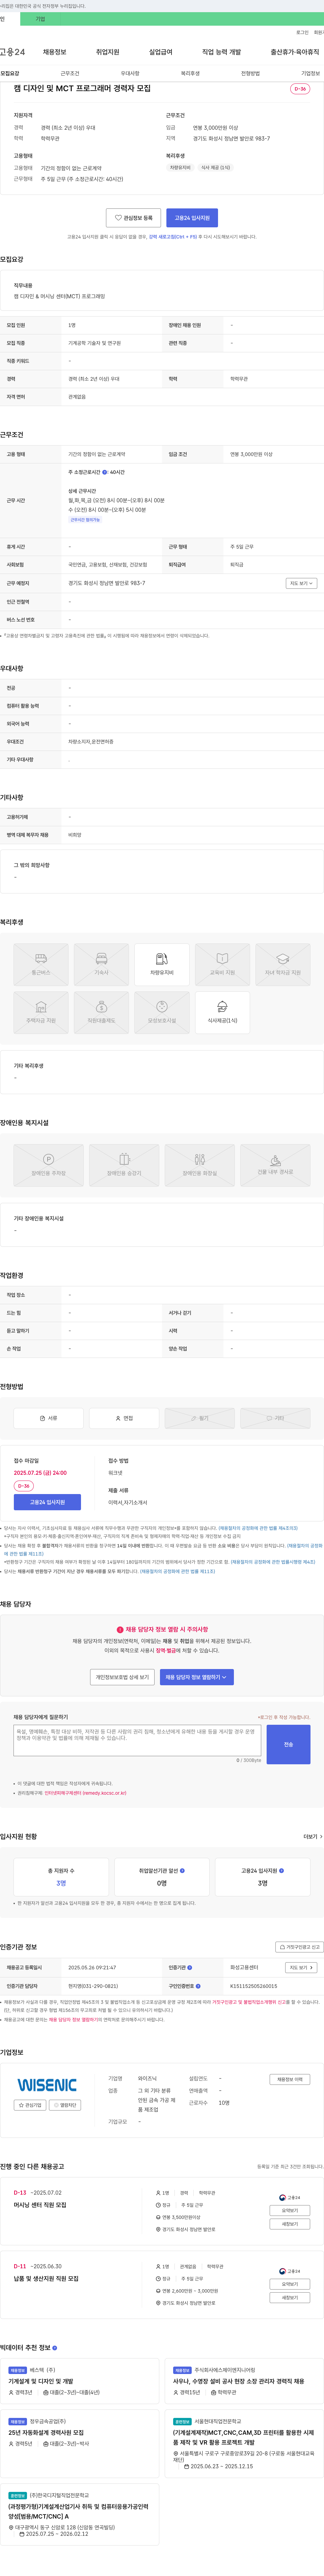Open the 출산휴가·육아휴직 menu

(295, 52)
